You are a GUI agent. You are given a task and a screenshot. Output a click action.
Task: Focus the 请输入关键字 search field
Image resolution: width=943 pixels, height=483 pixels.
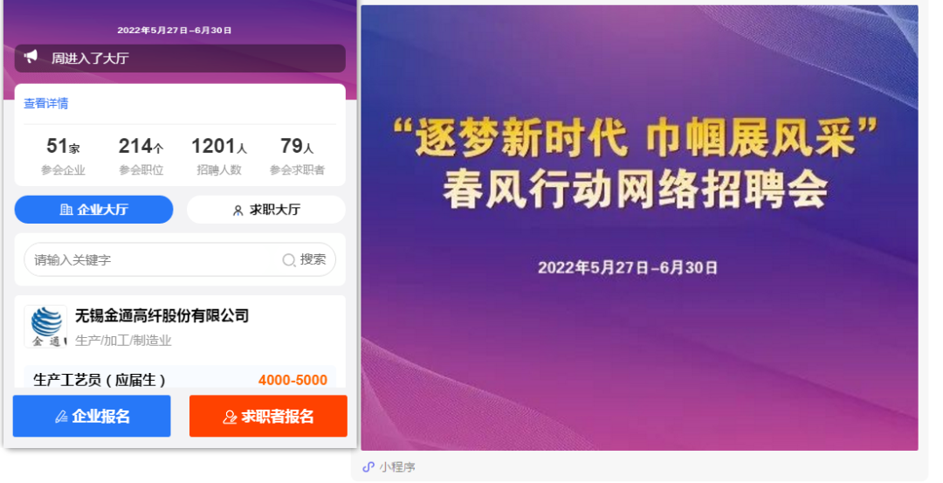(180, 260)
